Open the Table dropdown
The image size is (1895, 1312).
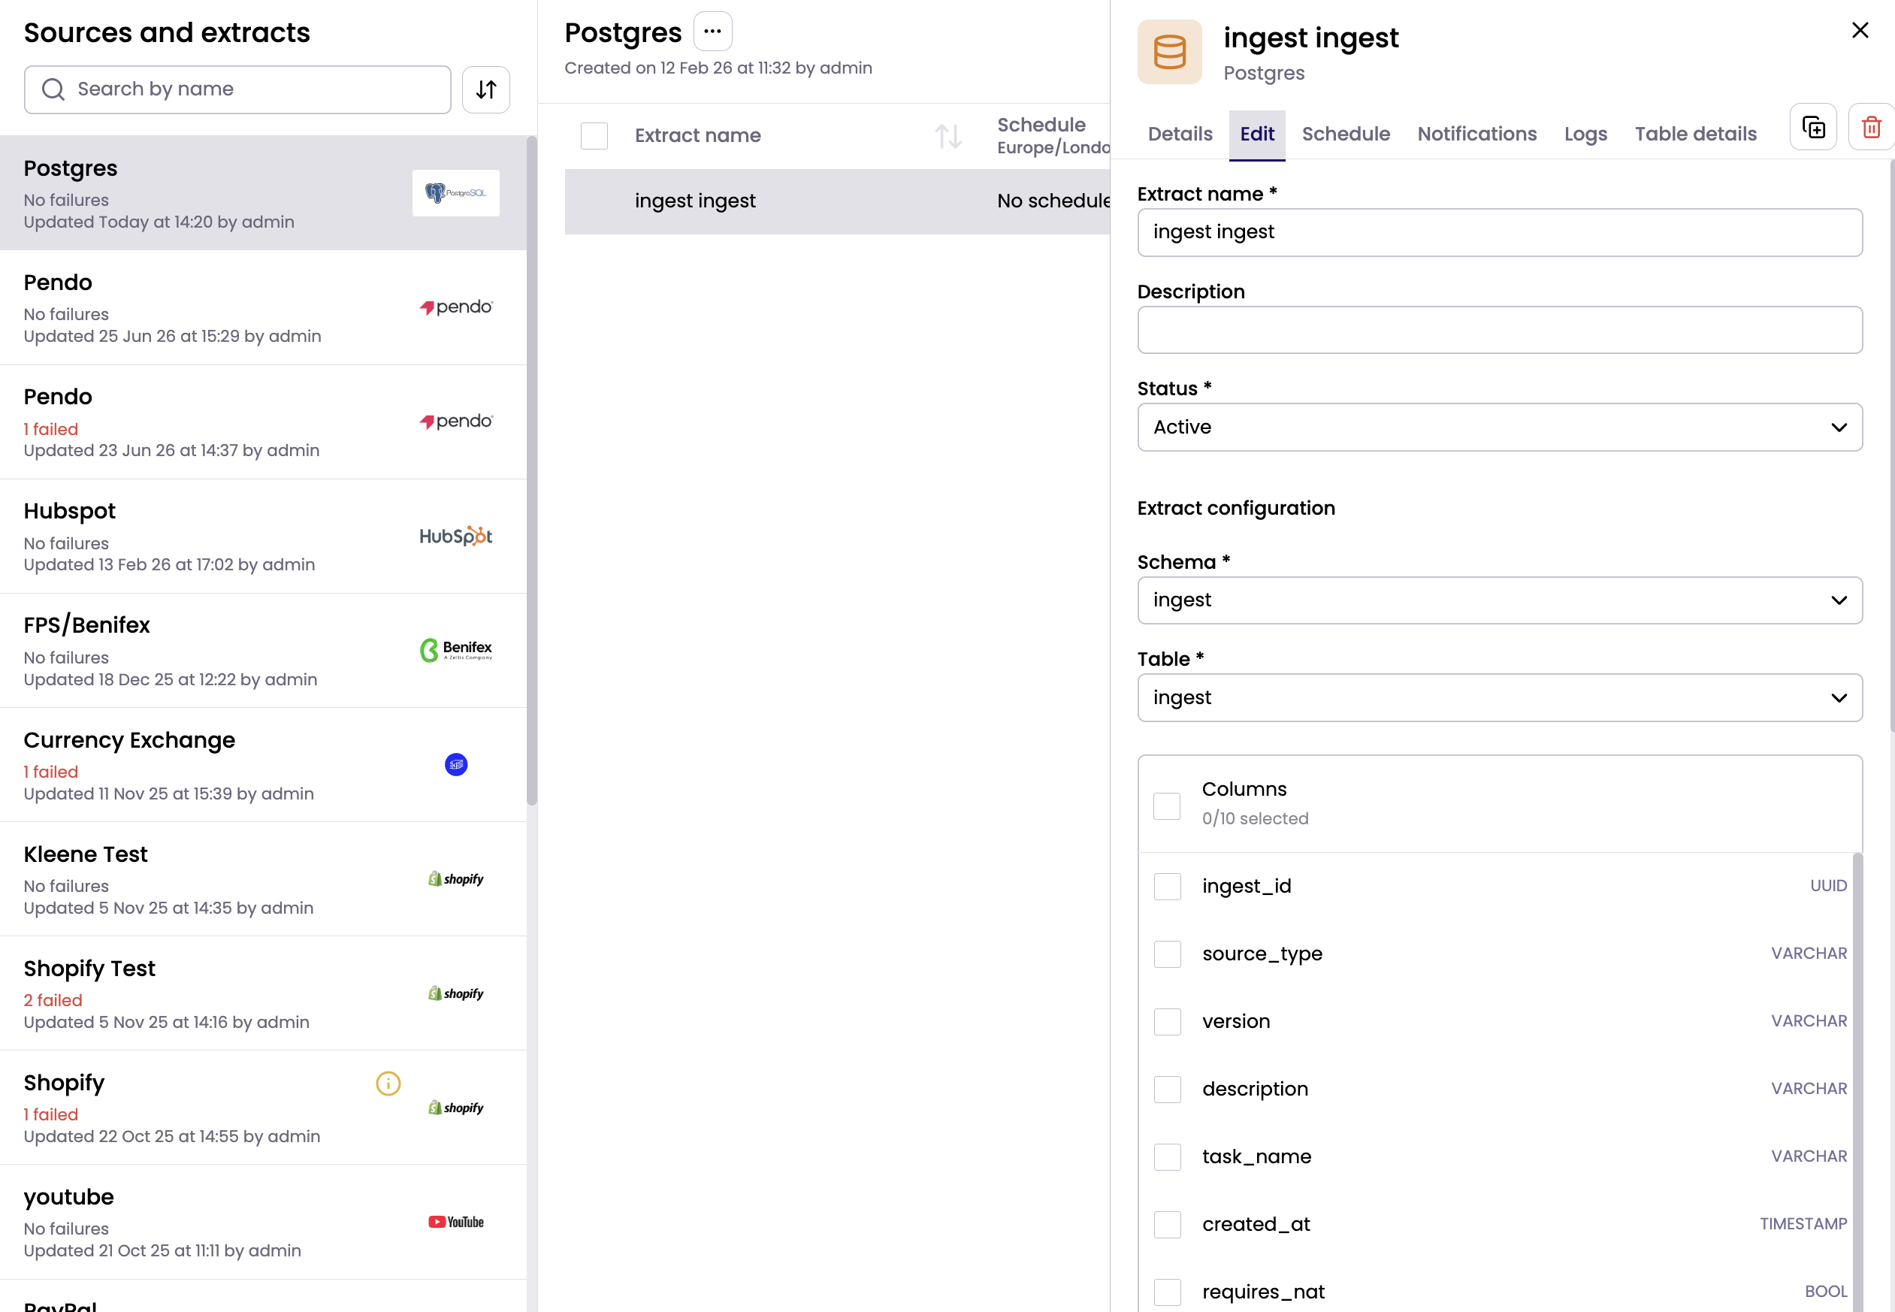(1500, 698)
